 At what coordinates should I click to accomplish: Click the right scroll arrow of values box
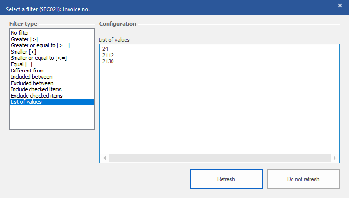(335, 158)
